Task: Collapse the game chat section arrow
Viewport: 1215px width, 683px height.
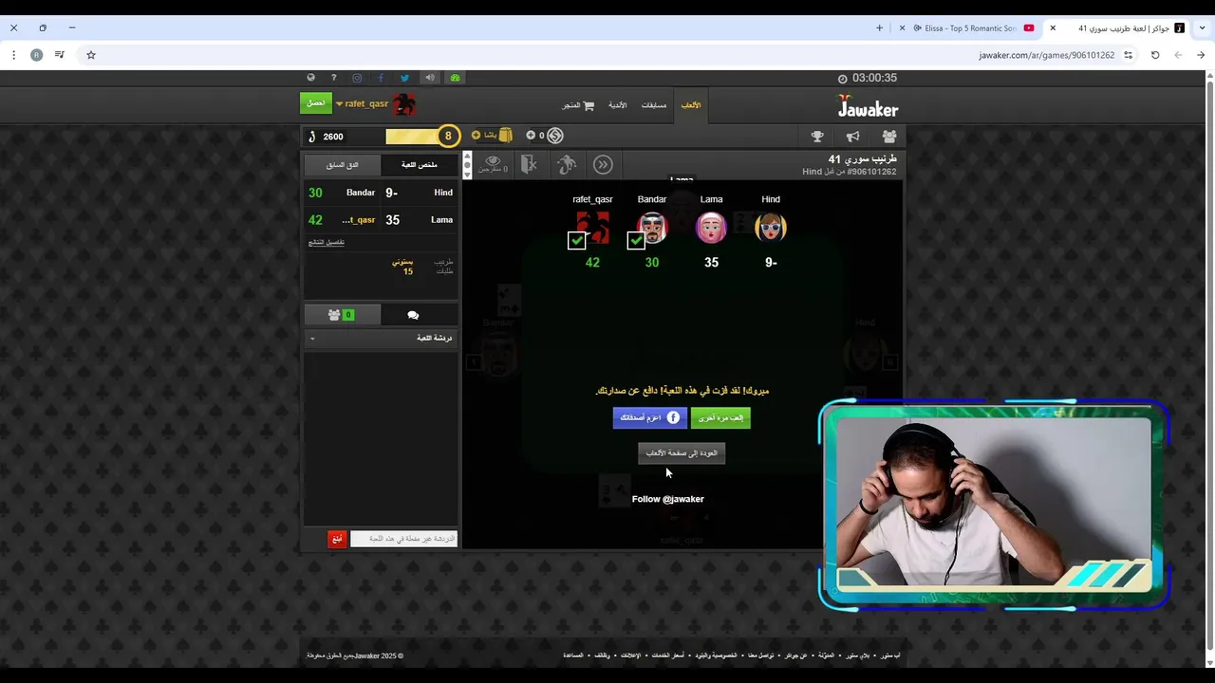Action: click(x=312, y=339)
